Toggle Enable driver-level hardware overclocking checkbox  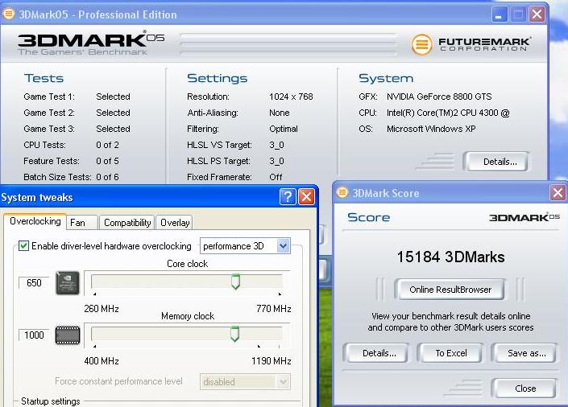pos(23,246)
